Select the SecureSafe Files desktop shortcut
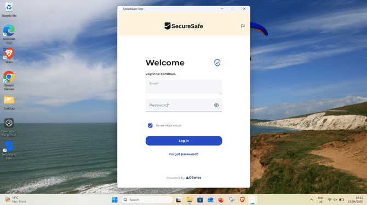Viewport: 367px width, 205px height. (9, 150)
